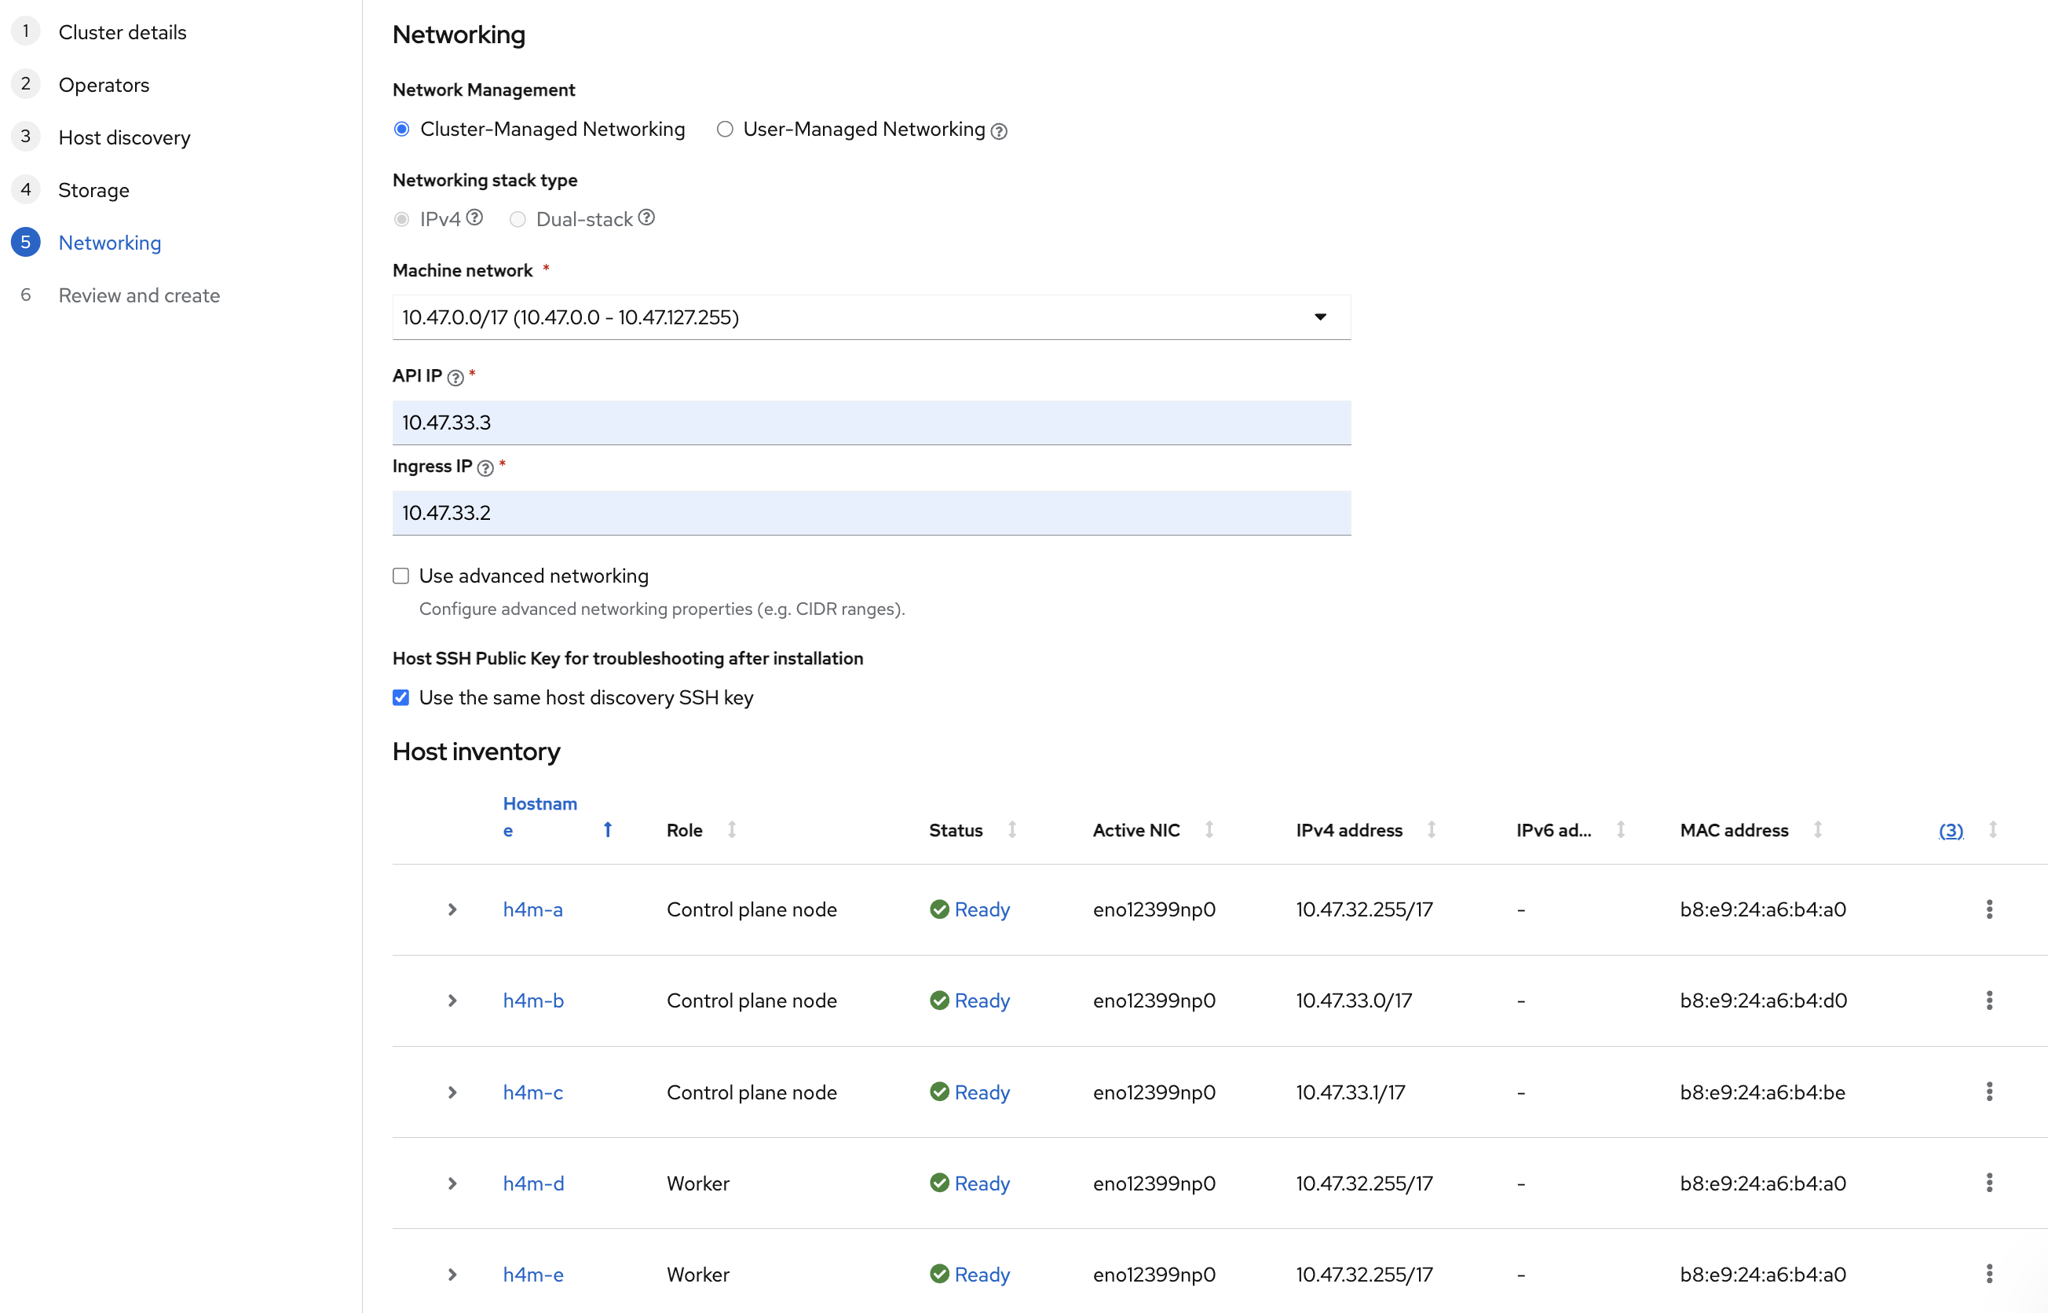Open the Ingress IP help tooltip
The width and height of the screenshot is (2048, 1313).
pos(485,468)
